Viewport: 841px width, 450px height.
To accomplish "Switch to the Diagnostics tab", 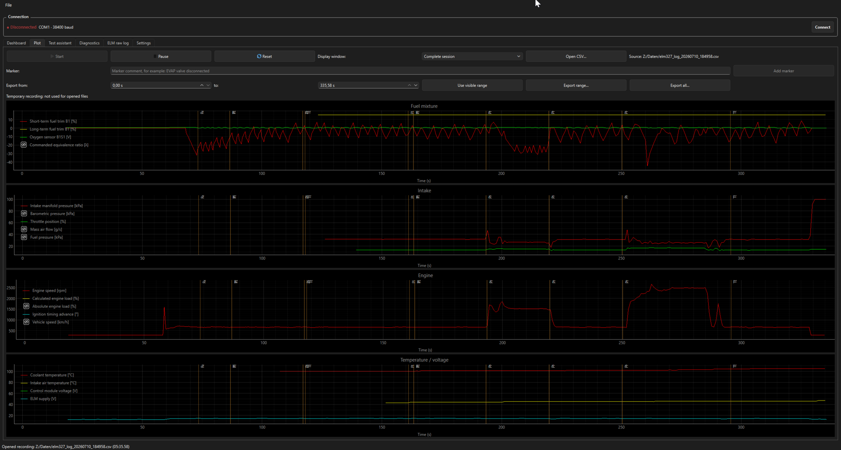I will 89,43.
